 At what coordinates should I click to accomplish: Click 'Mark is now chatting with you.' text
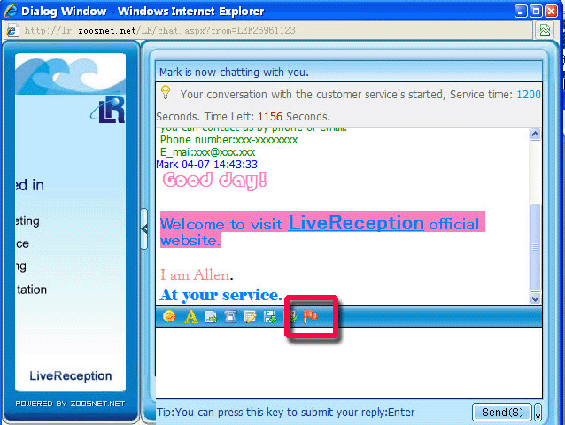pyautogui.click(x=234, y=73)
